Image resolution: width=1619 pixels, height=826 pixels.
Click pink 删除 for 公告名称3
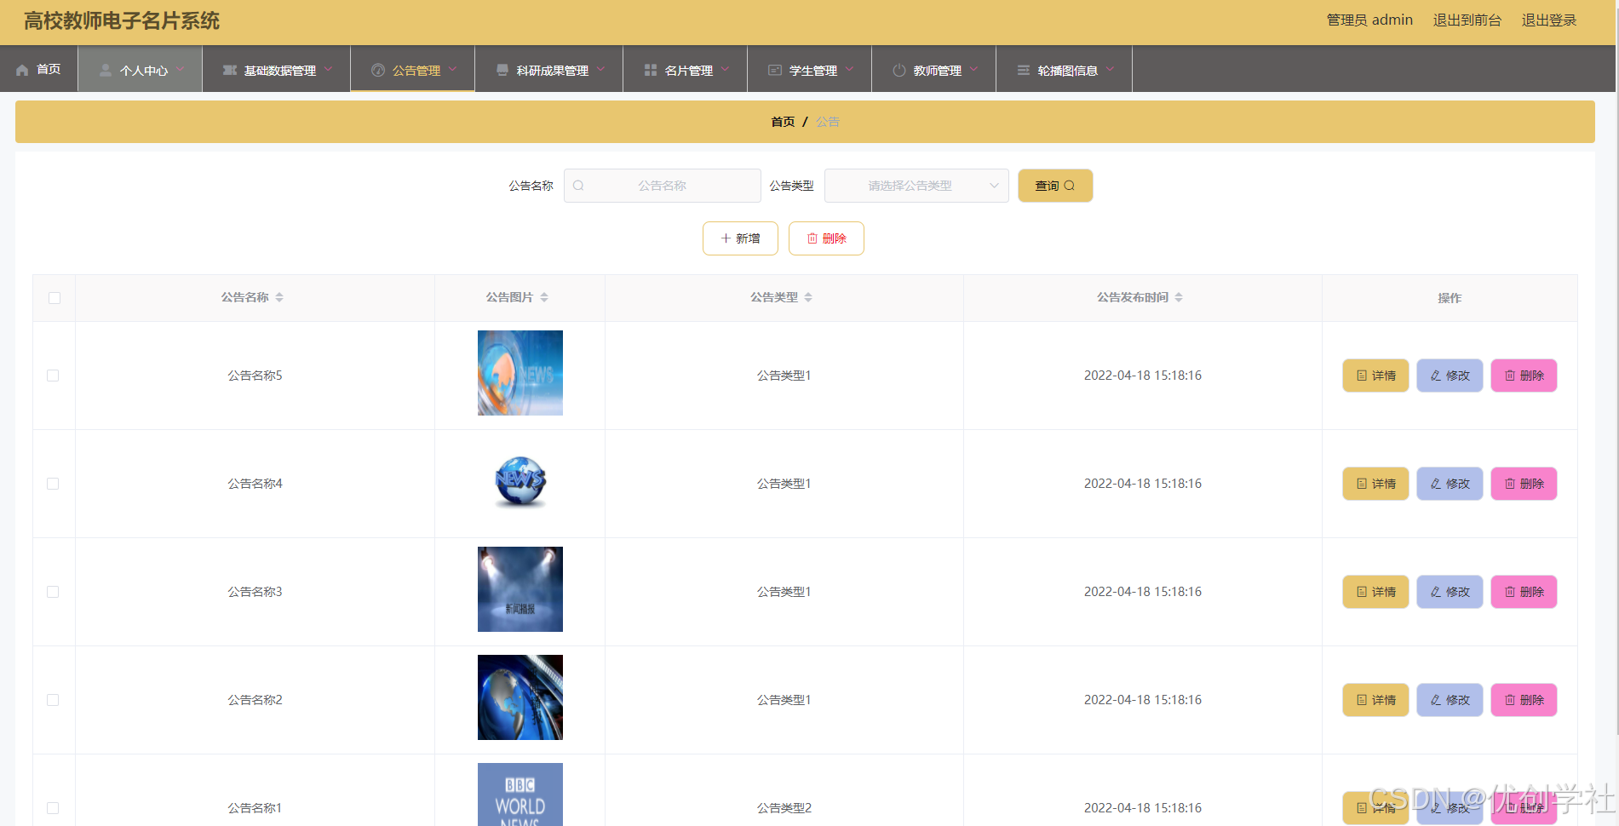point(1524,592)
